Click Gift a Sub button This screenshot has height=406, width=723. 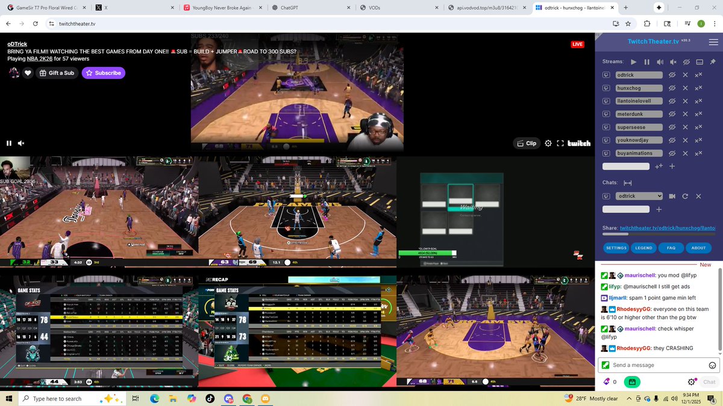tap(57, 73)
